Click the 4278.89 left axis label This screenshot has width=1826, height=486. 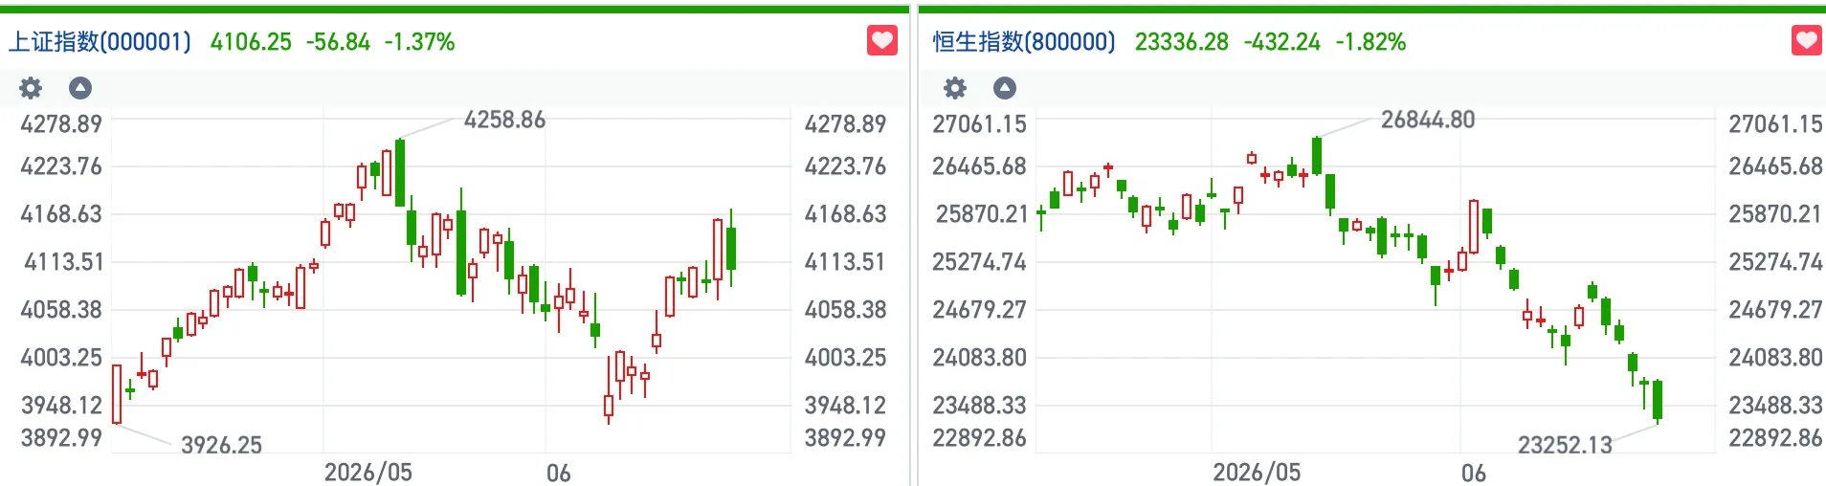pos(61,124)
